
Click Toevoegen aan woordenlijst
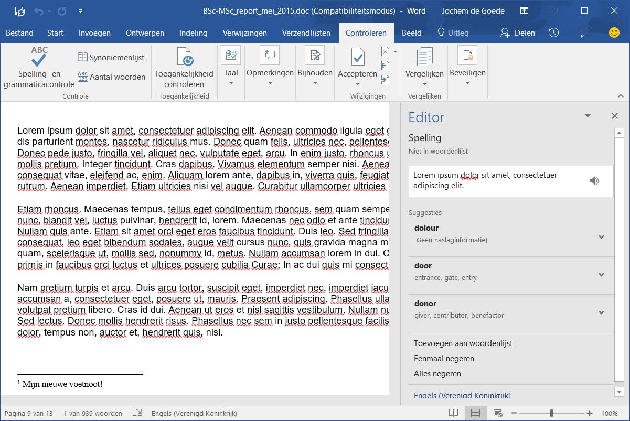(x=463, y=343)
